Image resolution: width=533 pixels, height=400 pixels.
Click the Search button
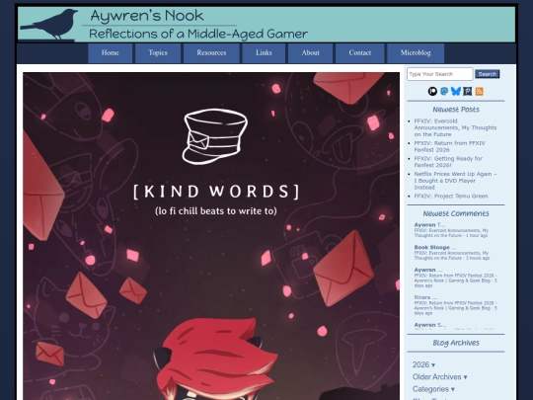click(x=488, y=74)
